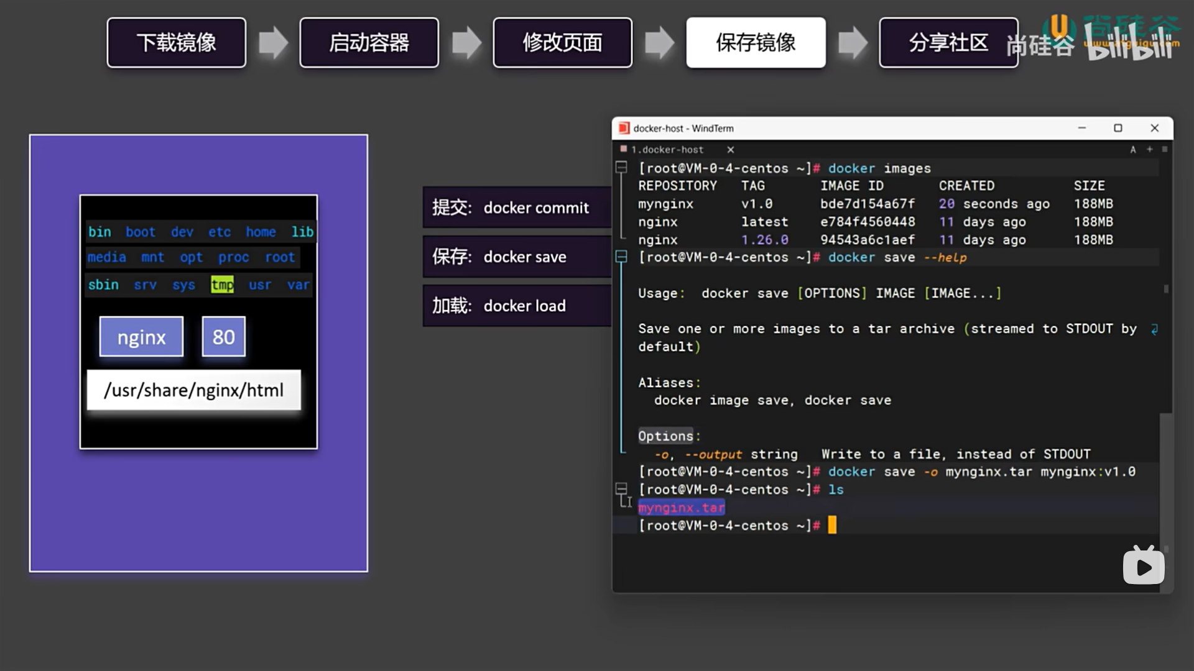Click the '1.26.0' tag cell
Image resolution: width=1194 pixels, height=671 pixels.
765,240
